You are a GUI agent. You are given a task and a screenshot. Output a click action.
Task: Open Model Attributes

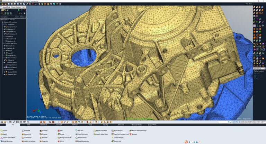(82, 134)
